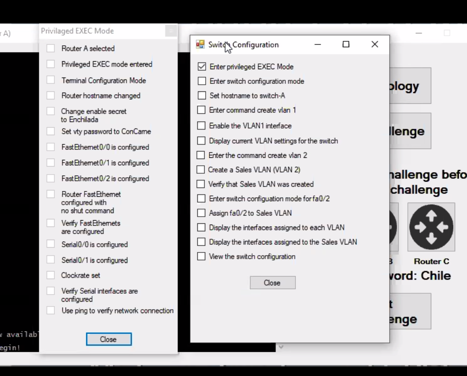Check Verify FastEthernets are configured

[51, 223]
